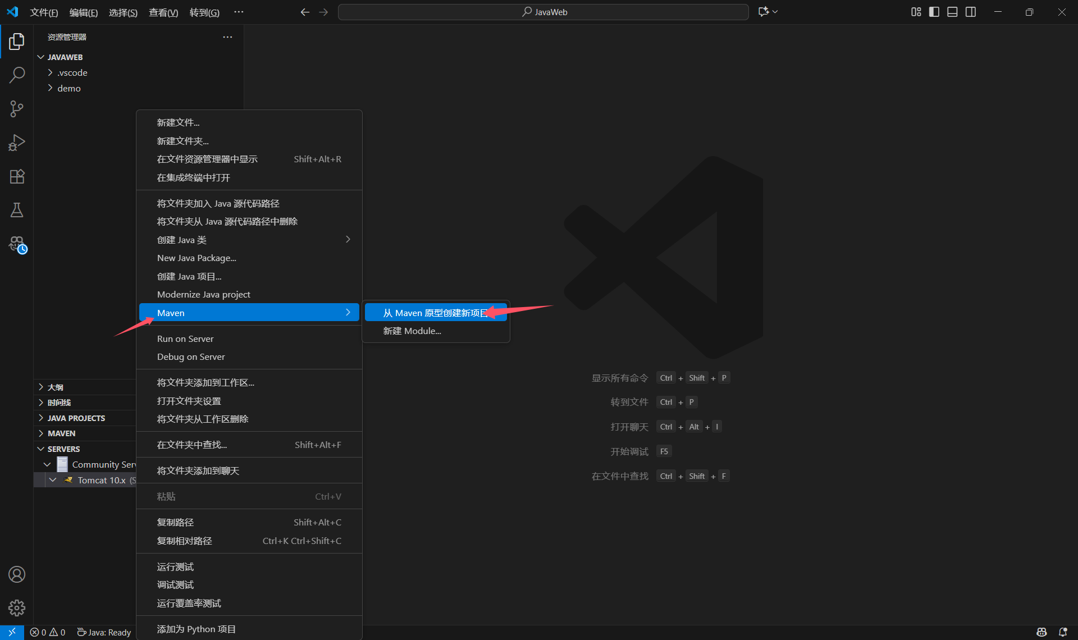This screenshot has width=1078, height=640.
Task: Toggle bottom panel layout button
Action: click(x=952, y=12)
